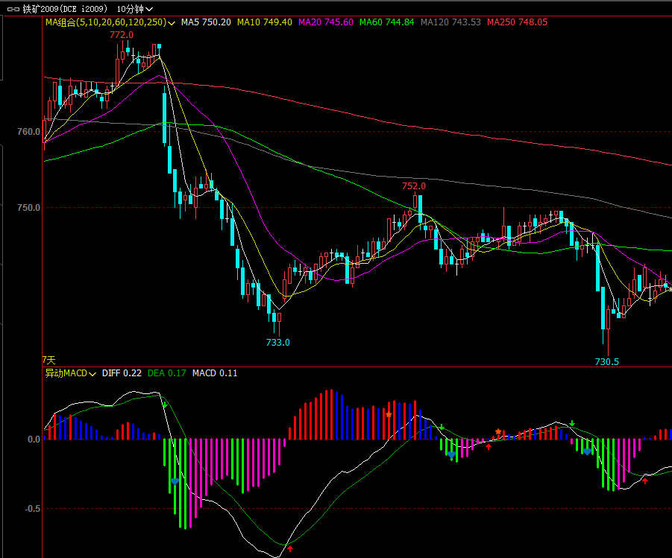The height and width of the screenshot is (558, 672).
Task: Select the 铁矿2009(DCE i2009) contract title
Action: (x=65, y=9)
